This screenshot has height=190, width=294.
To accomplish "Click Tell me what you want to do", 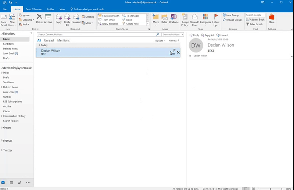I will (87, 9).
